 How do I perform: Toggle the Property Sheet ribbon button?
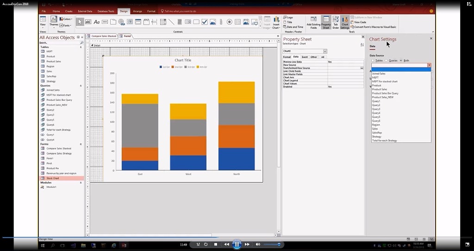click(326, 23)
